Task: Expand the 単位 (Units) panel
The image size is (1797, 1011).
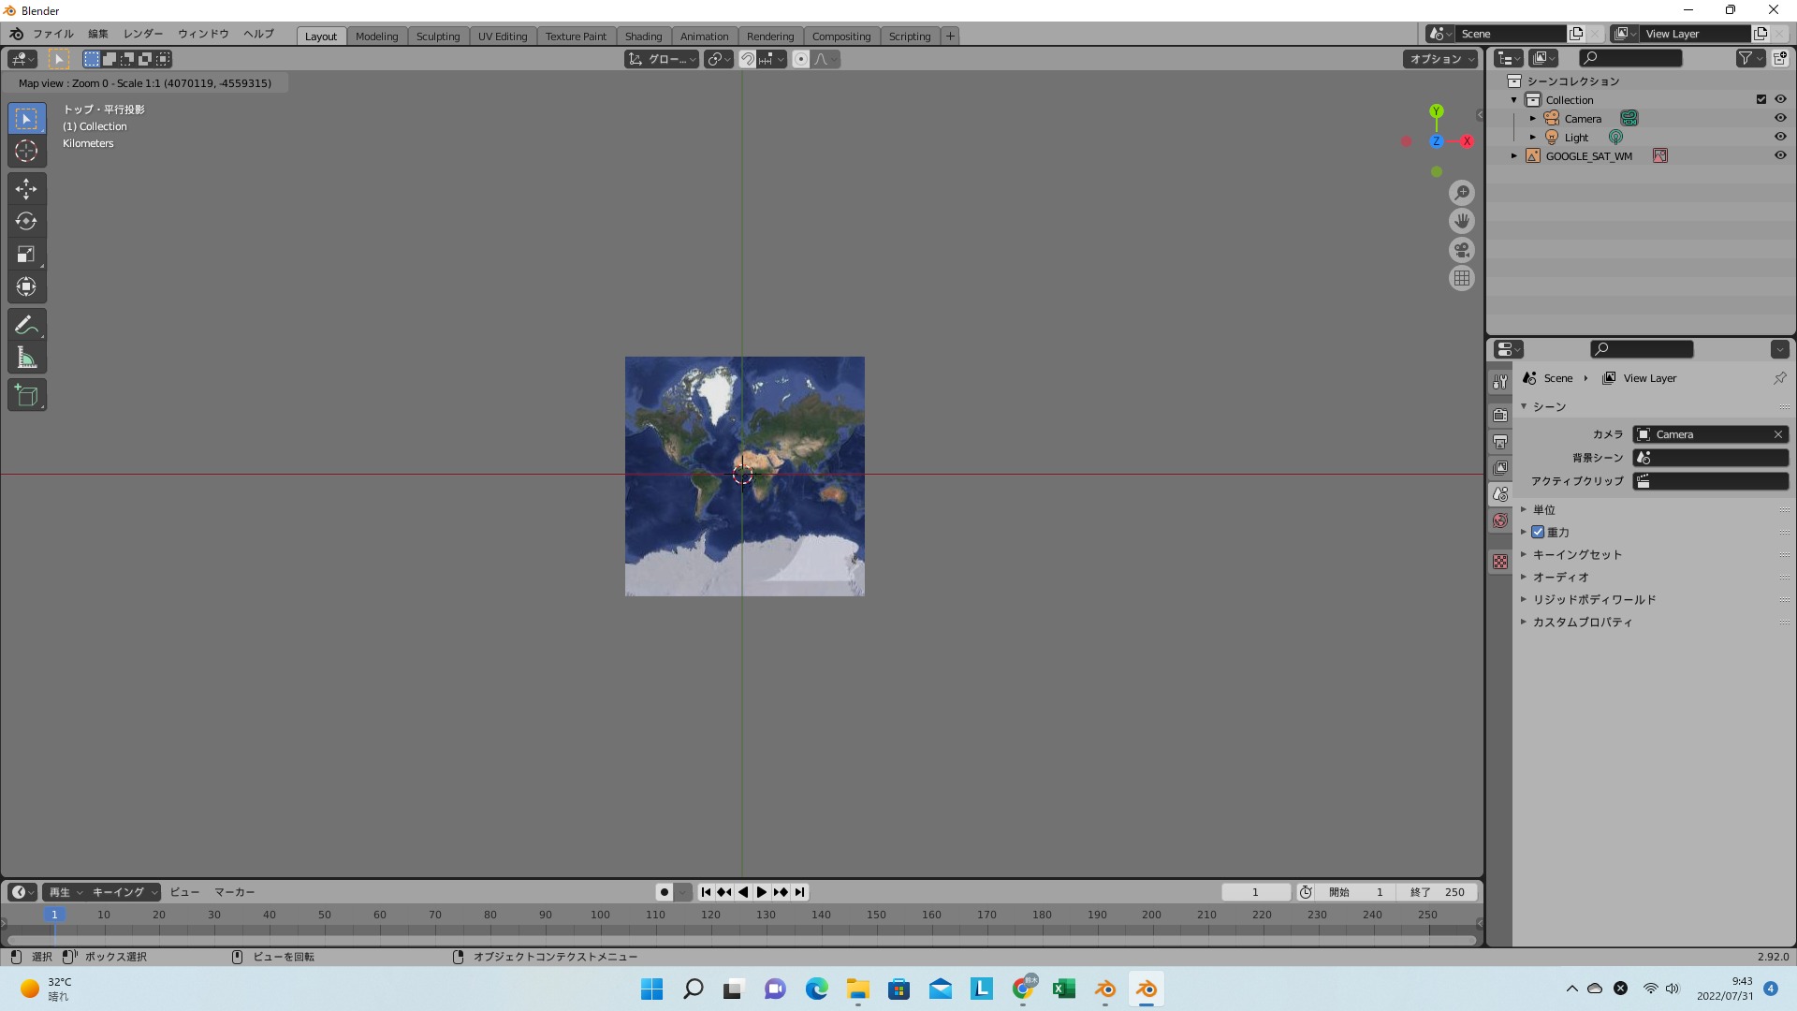Action: 1544,509
